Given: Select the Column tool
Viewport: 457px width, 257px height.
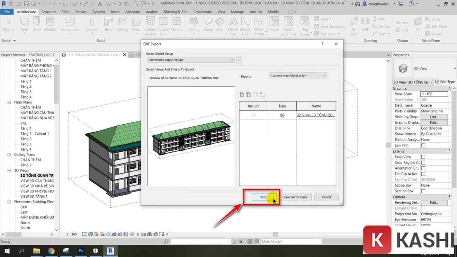Looking at the screenshot, I should (x=92, y=25).
